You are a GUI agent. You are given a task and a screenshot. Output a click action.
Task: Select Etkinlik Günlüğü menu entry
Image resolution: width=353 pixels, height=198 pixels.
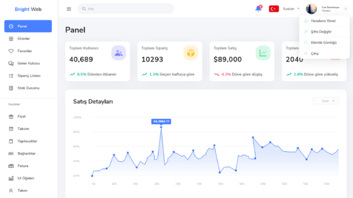tap(325, 43)
